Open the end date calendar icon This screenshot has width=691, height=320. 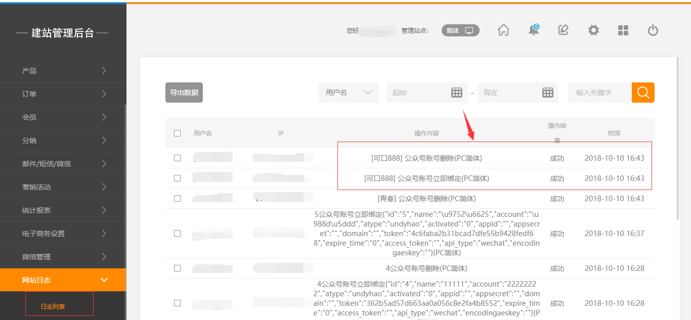point(548,93)
